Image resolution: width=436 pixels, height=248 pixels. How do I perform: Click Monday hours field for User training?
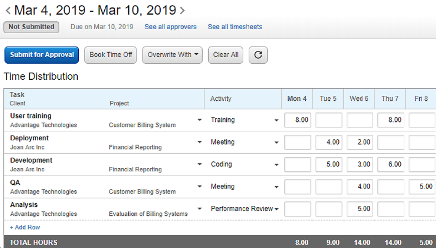tap(298, 120)
